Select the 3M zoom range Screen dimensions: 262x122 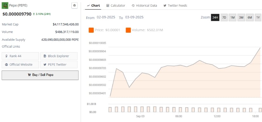tap(241, 17)
